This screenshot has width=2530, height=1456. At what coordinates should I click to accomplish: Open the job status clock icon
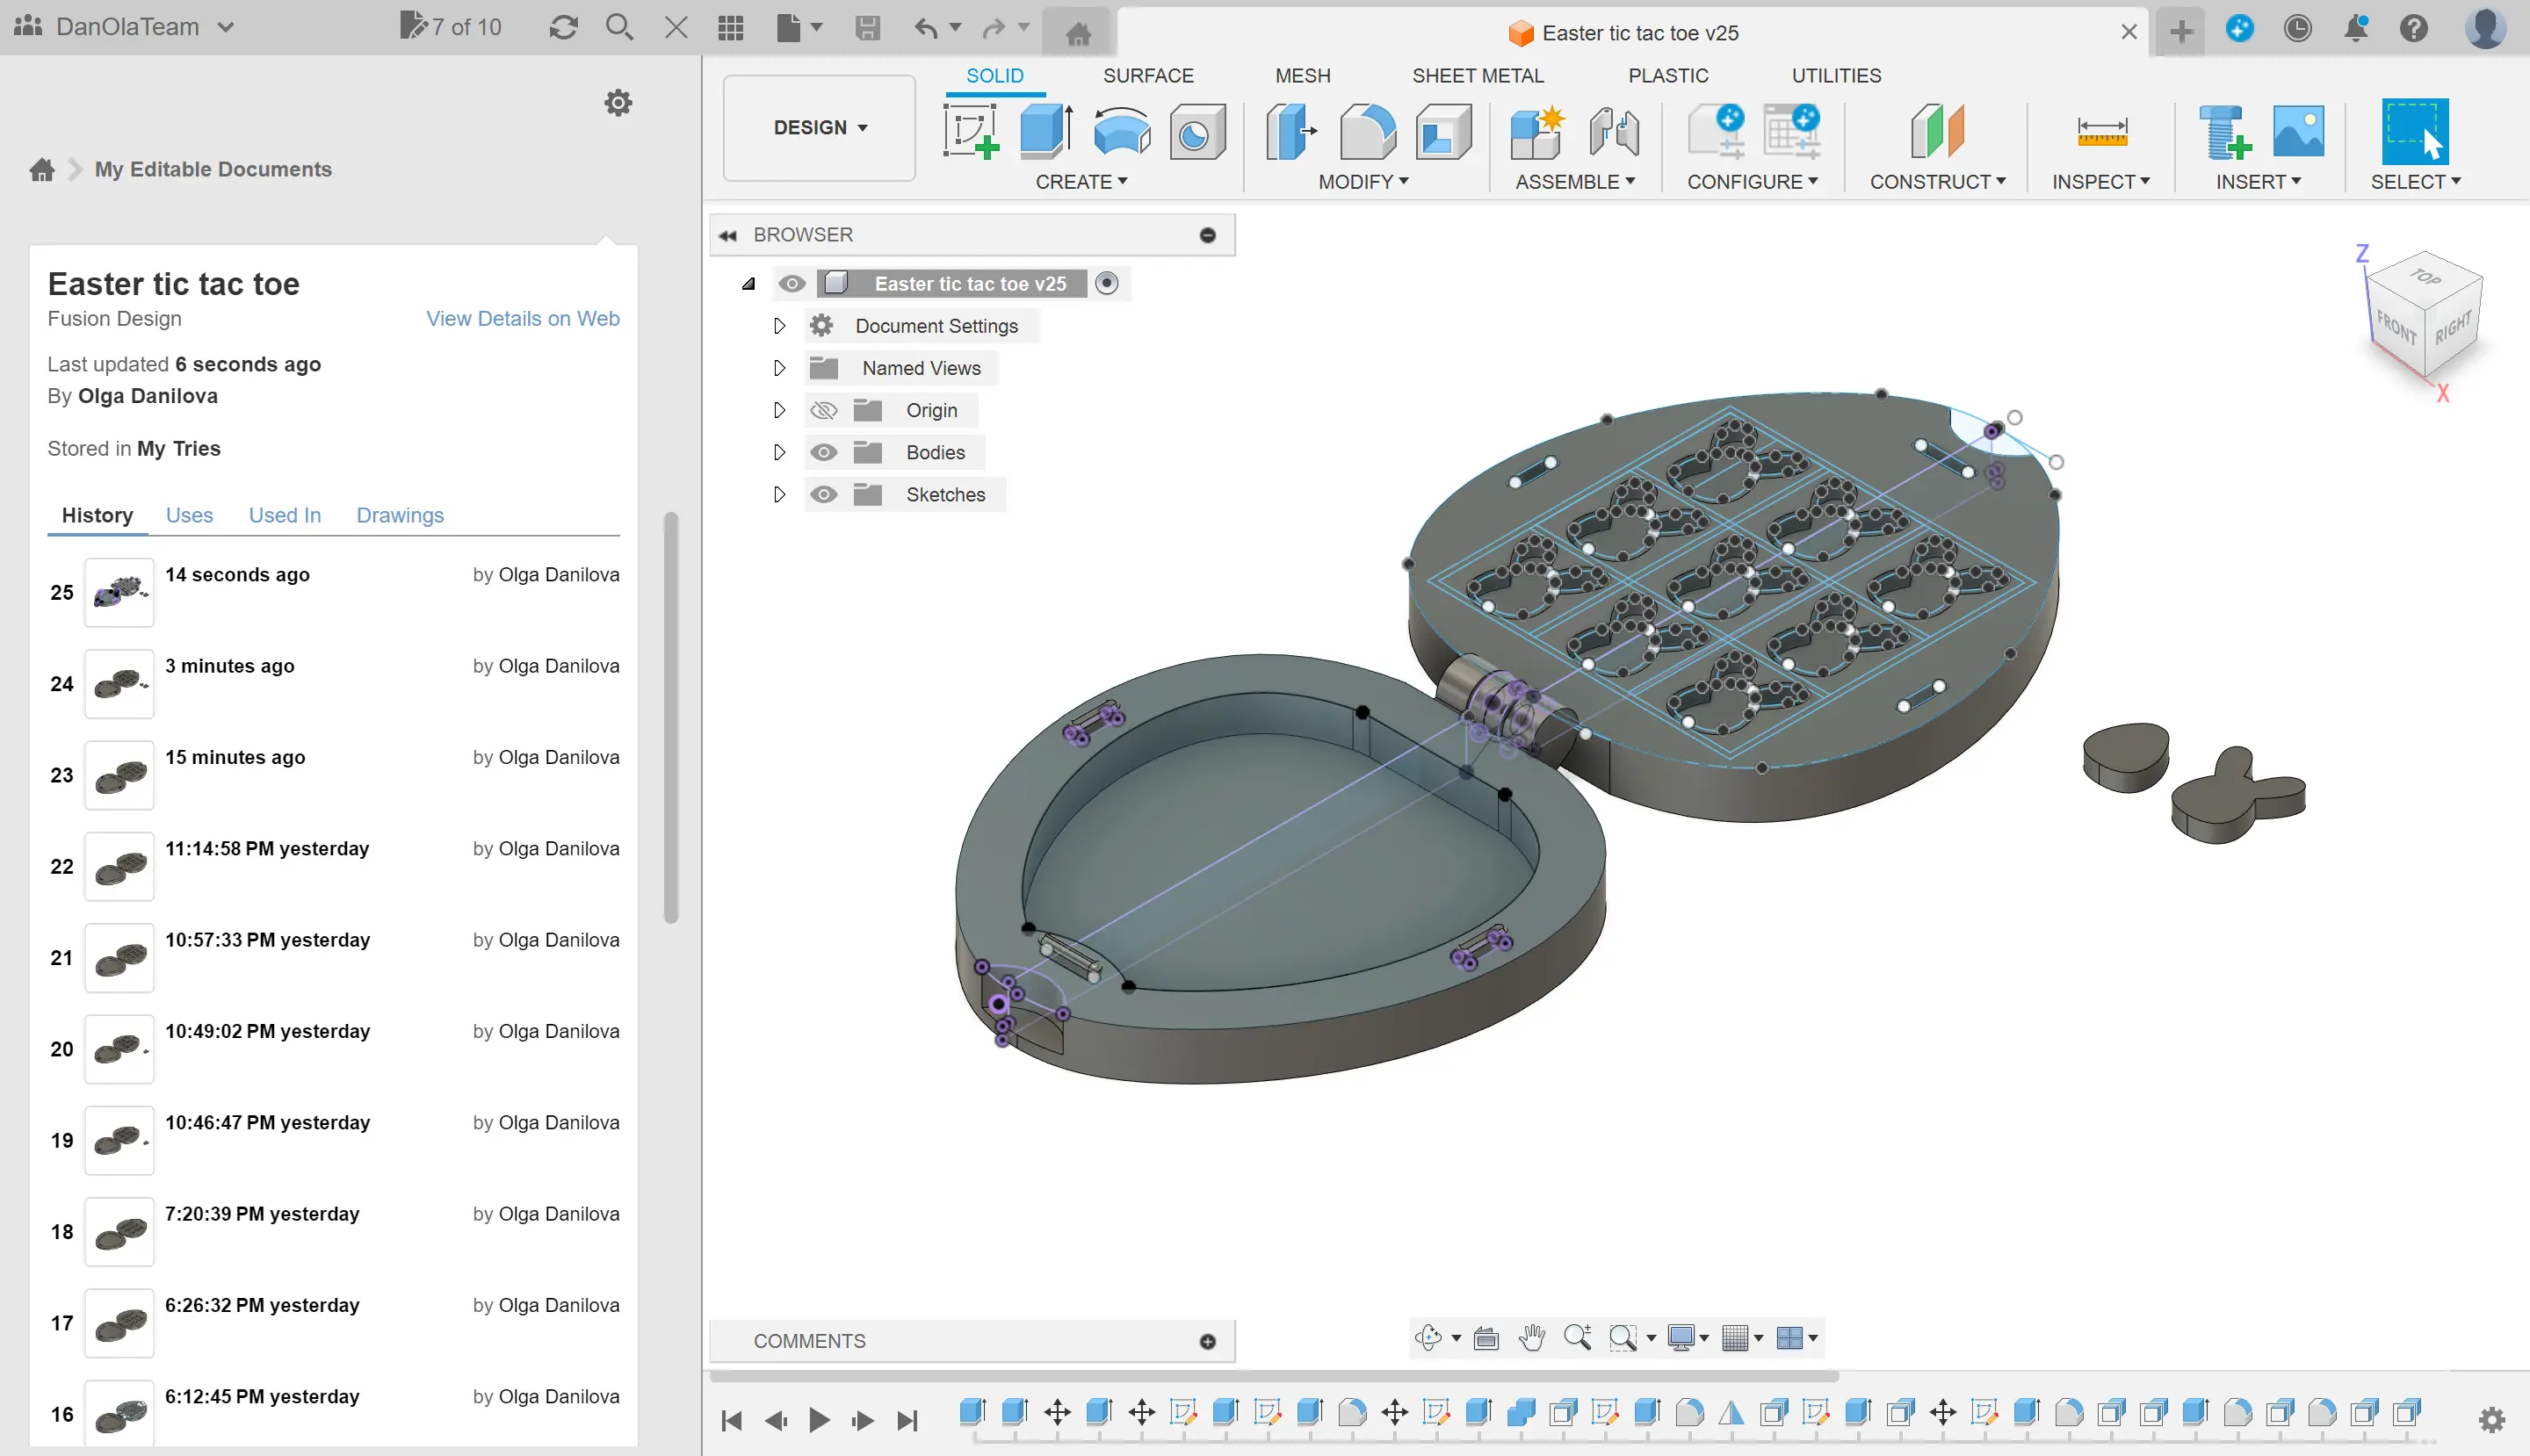(2297, 28)
